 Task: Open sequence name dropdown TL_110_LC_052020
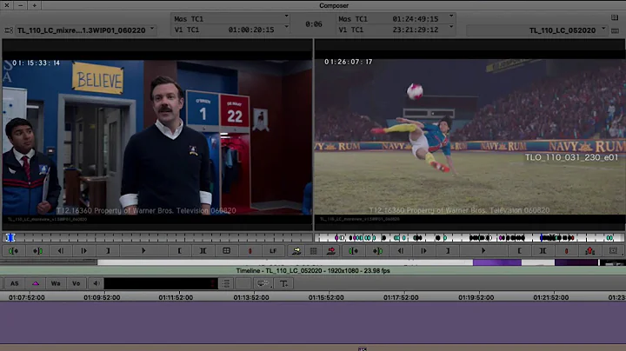pos(537,30)
